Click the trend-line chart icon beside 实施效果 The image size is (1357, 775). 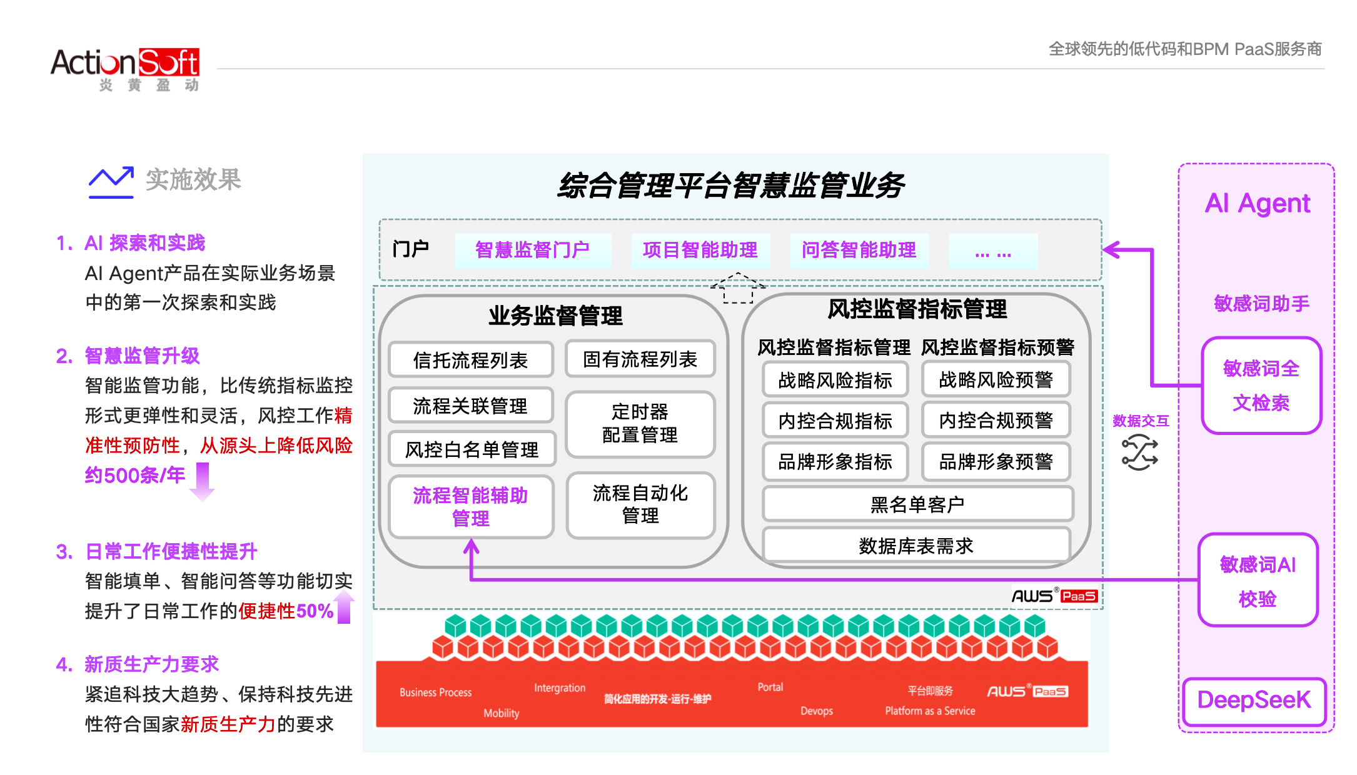pyautogui.click(x=111, y=182)
